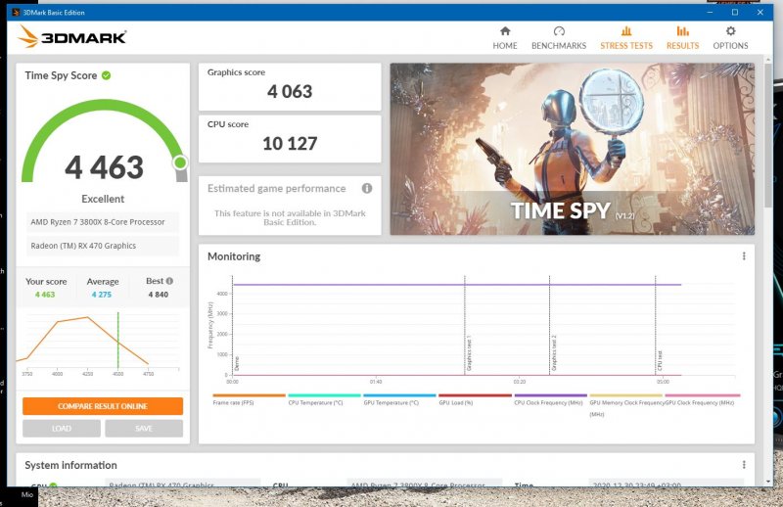Click the Save button
Screen dimensions: 783x507
[144, 428]
